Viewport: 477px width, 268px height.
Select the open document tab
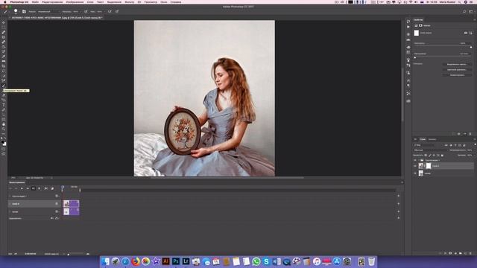tap(57, 18)
